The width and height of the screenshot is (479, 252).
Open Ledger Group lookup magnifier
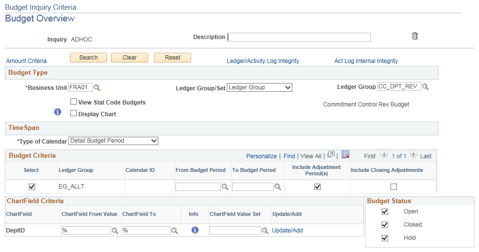point(425,87)
